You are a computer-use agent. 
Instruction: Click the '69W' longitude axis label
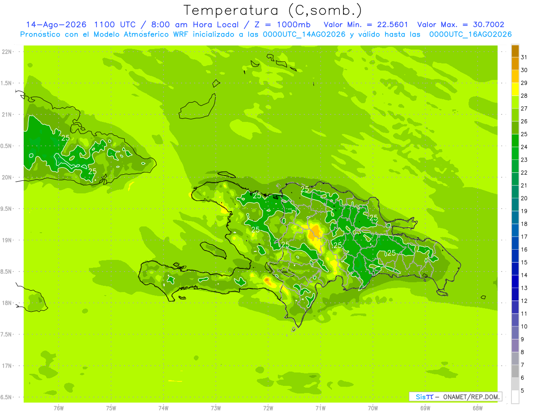425,408
